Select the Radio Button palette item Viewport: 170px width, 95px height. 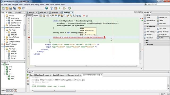[162, 35]
